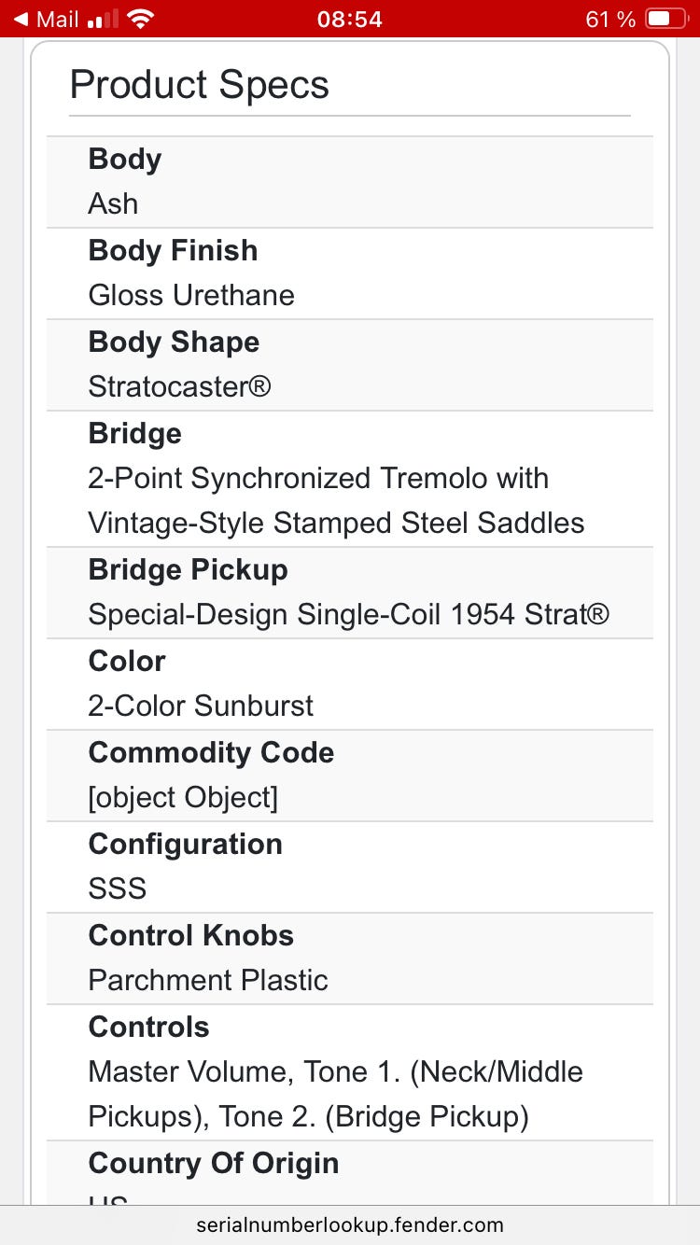Return to the Mail app link
Image resolution: width=700 pixels, height=1245 pixels.
(56, 19)
